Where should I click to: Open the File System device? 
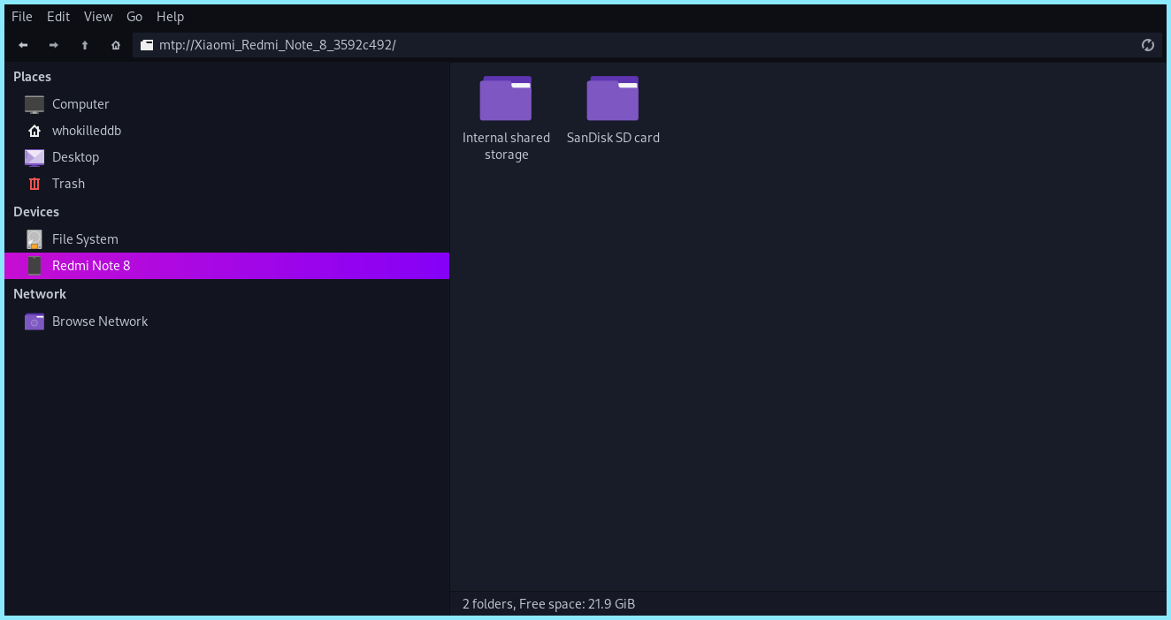[x=84, y=238]
